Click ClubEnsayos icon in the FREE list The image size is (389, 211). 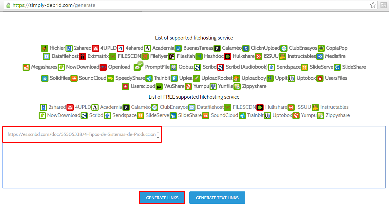155,107
